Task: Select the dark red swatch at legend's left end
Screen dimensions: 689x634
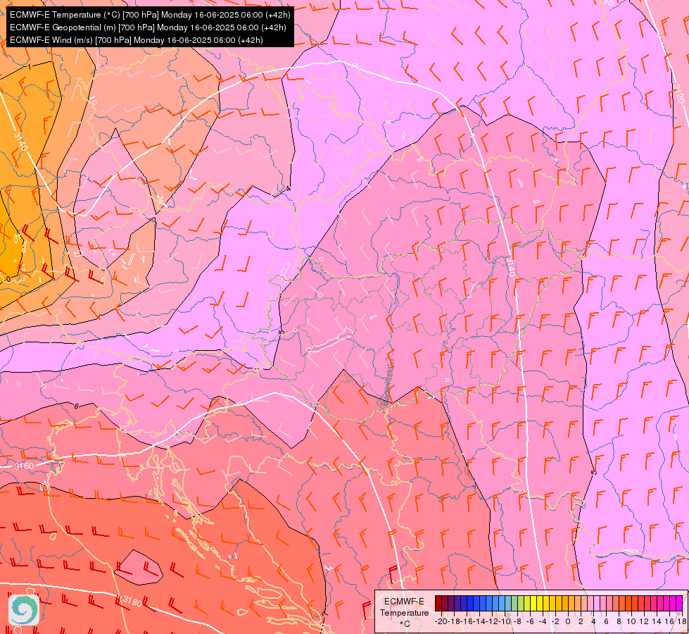Action: (438, 603)
